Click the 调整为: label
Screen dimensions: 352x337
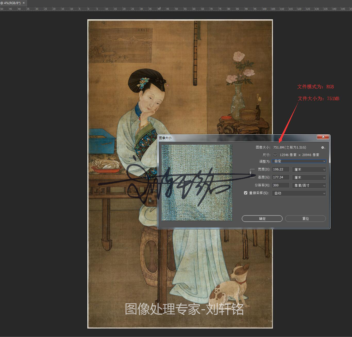pos(265,161)
